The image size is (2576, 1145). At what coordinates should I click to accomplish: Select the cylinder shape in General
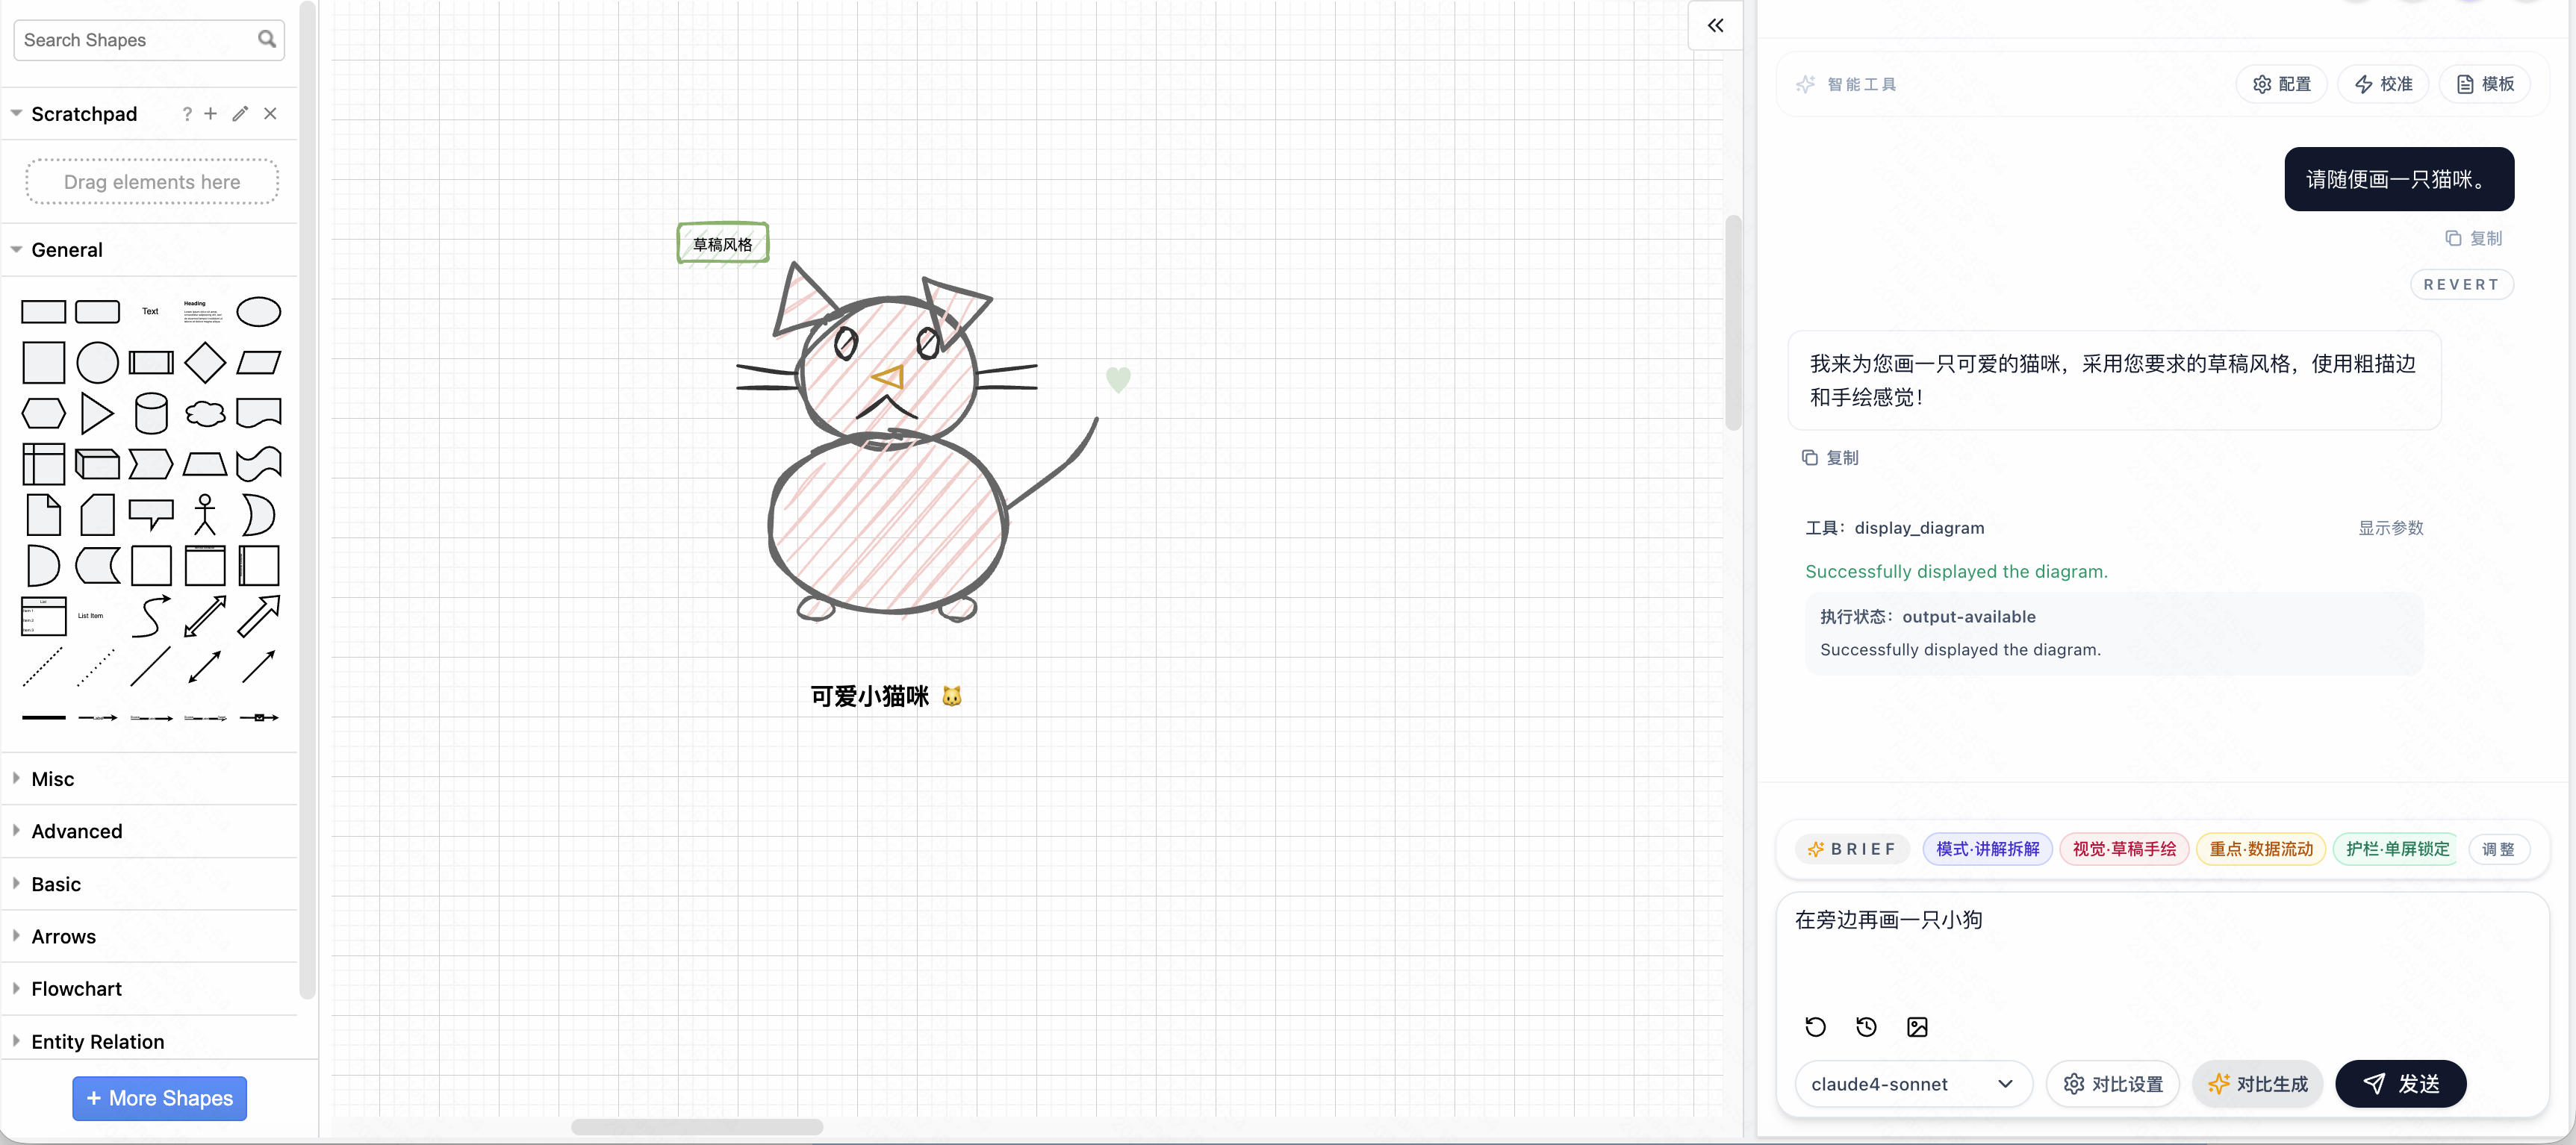(x=151, y=413)
